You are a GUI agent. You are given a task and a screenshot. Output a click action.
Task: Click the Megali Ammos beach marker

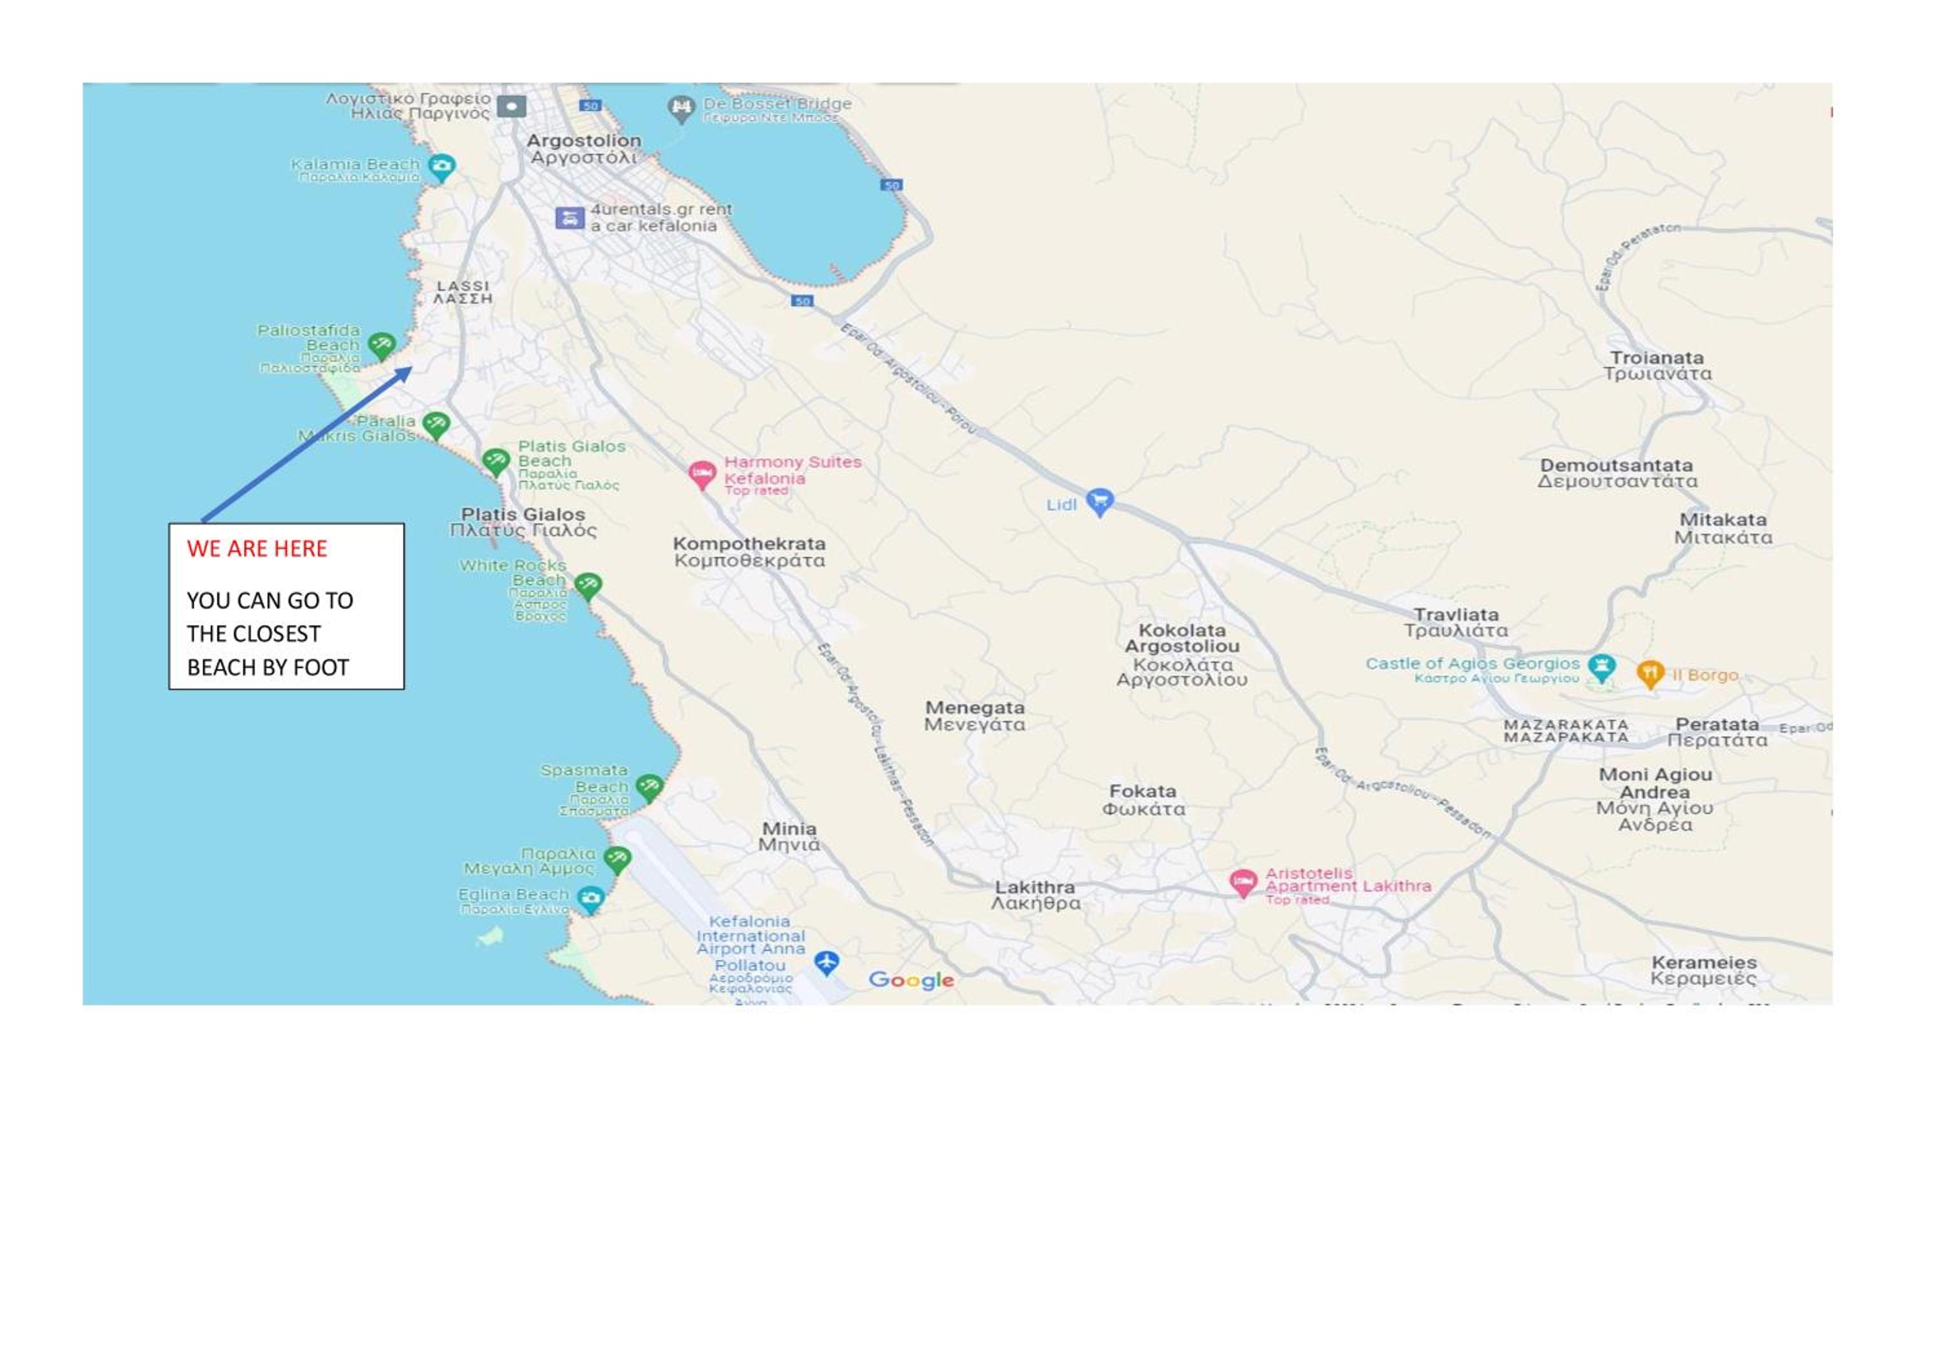click(617, 859)
